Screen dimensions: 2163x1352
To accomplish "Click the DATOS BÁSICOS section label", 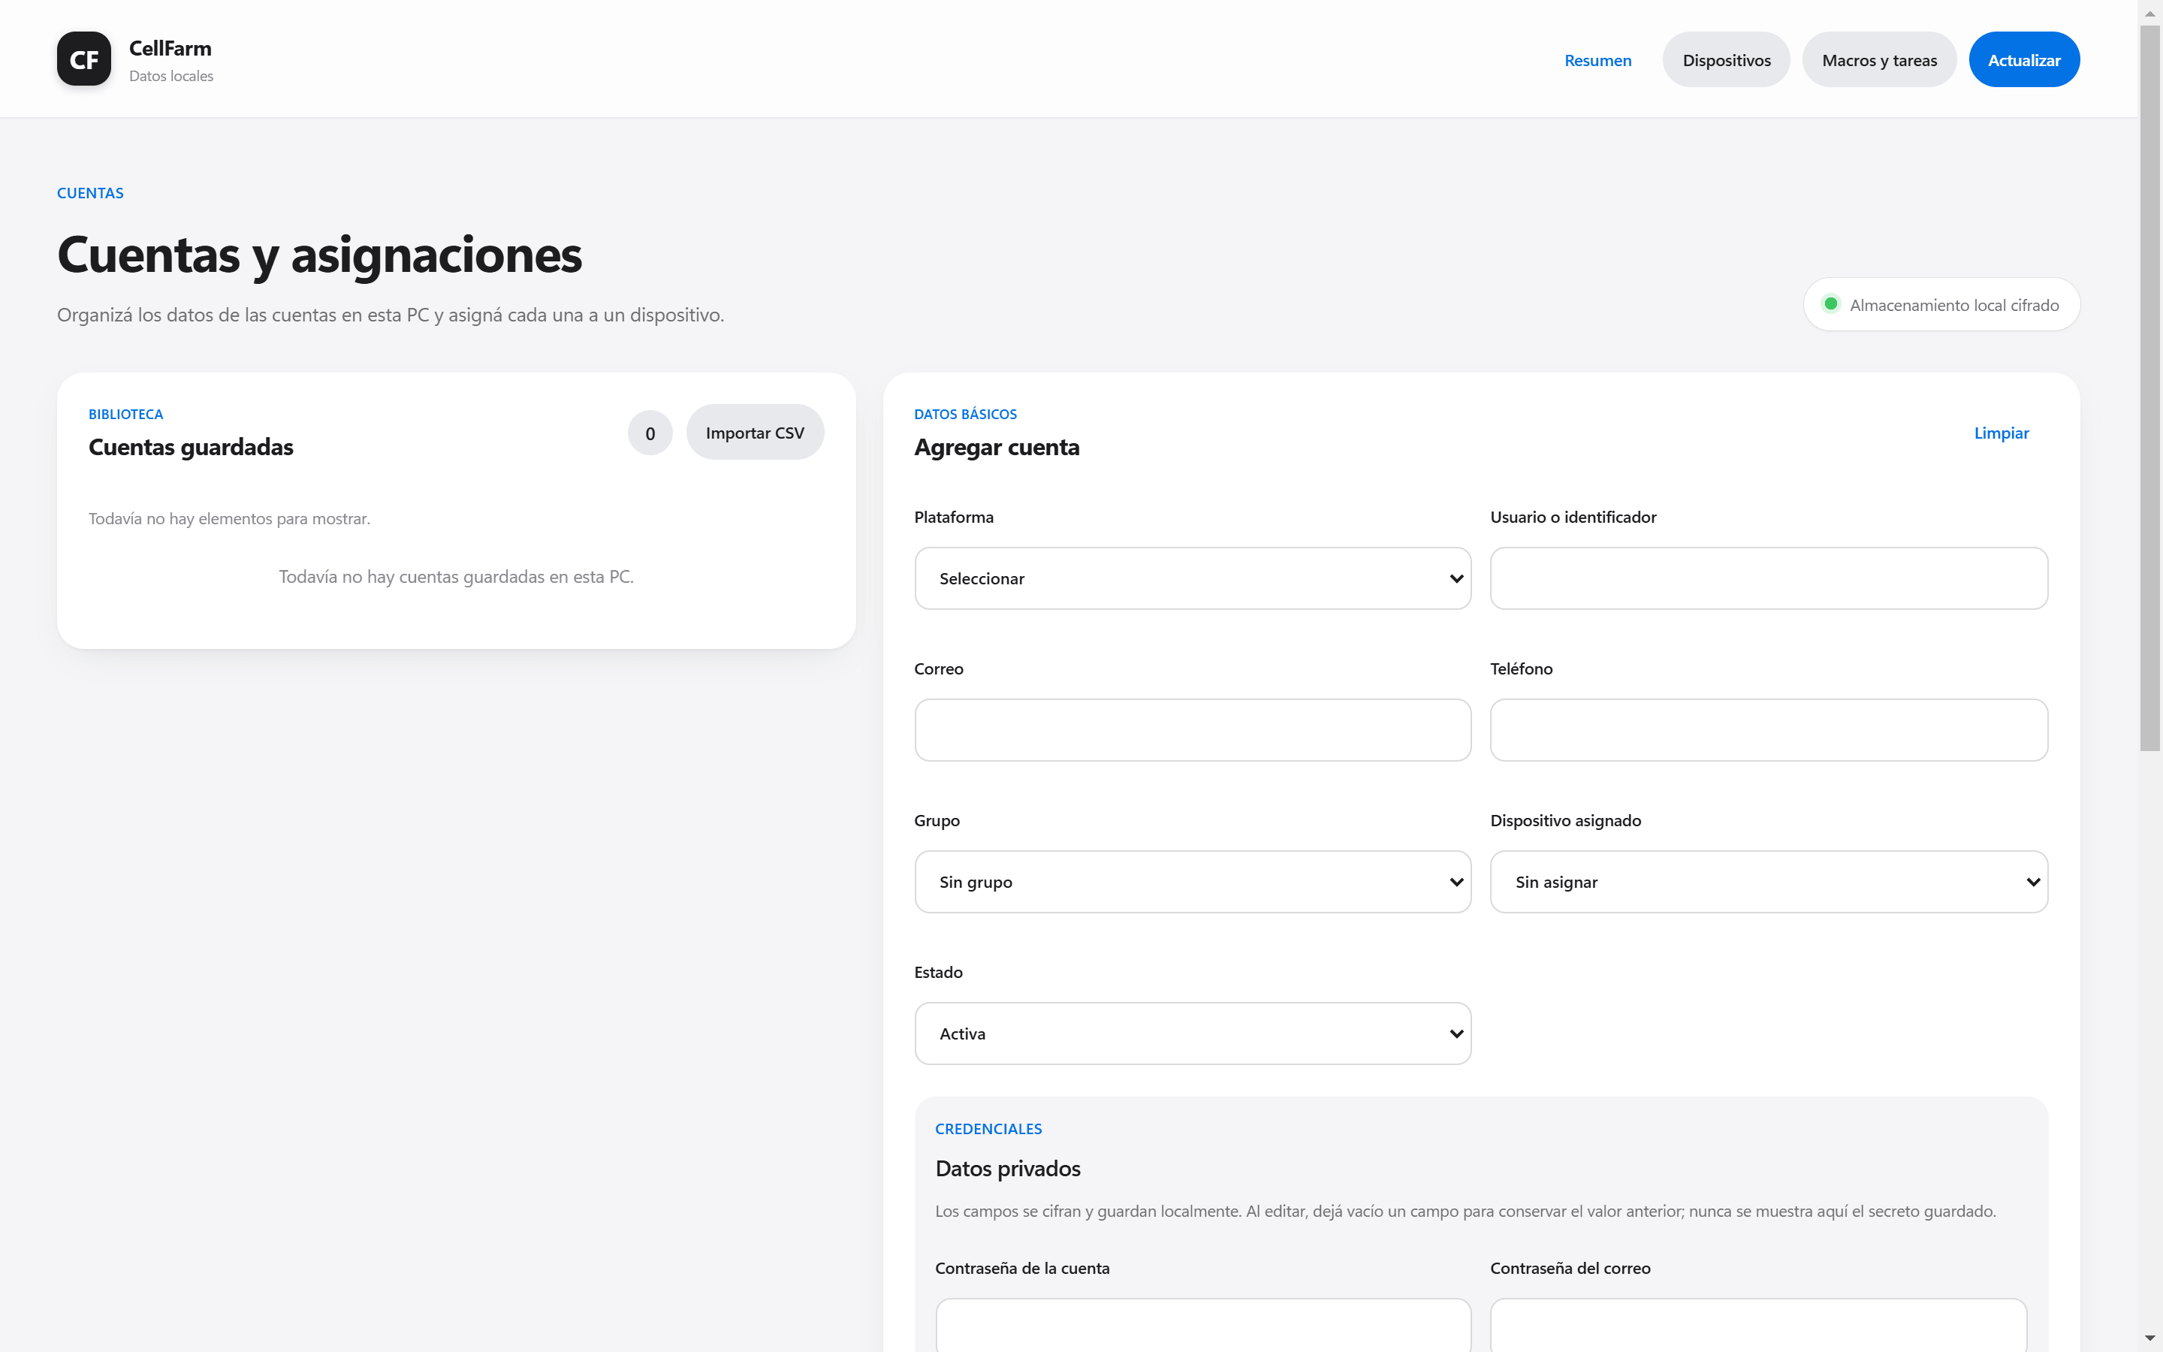I will [965, 414].
